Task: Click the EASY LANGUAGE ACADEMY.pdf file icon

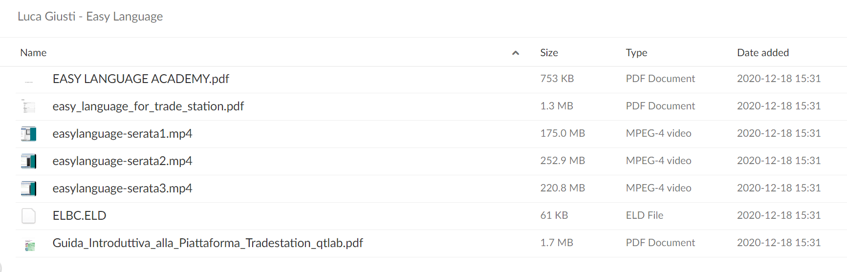Action: coord(29,80)
